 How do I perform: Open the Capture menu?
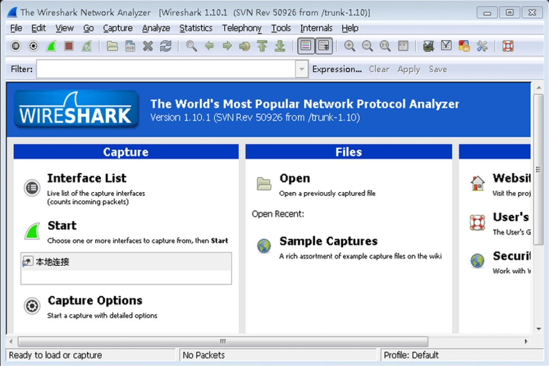[117, 28]
